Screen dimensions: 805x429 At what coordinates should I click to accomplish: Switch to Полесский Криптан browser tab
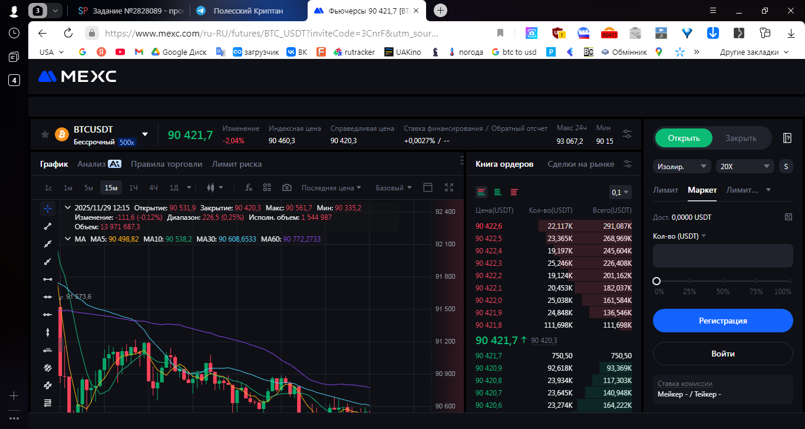[x=248, y=11]
